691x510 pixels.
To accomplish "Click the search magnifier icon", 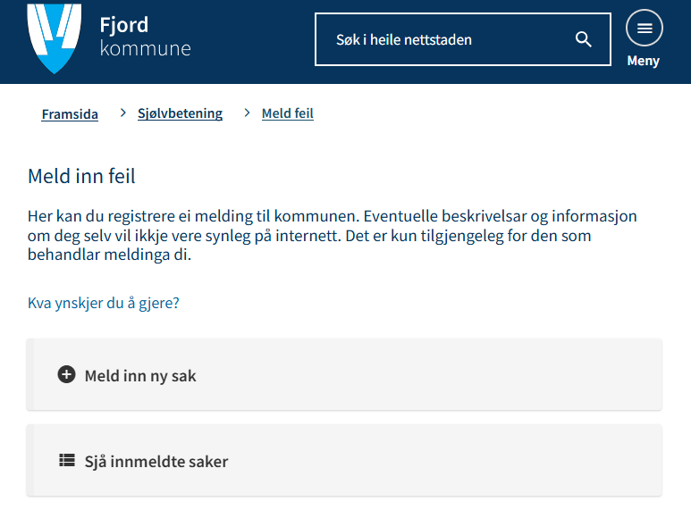I will click(584, 39).
